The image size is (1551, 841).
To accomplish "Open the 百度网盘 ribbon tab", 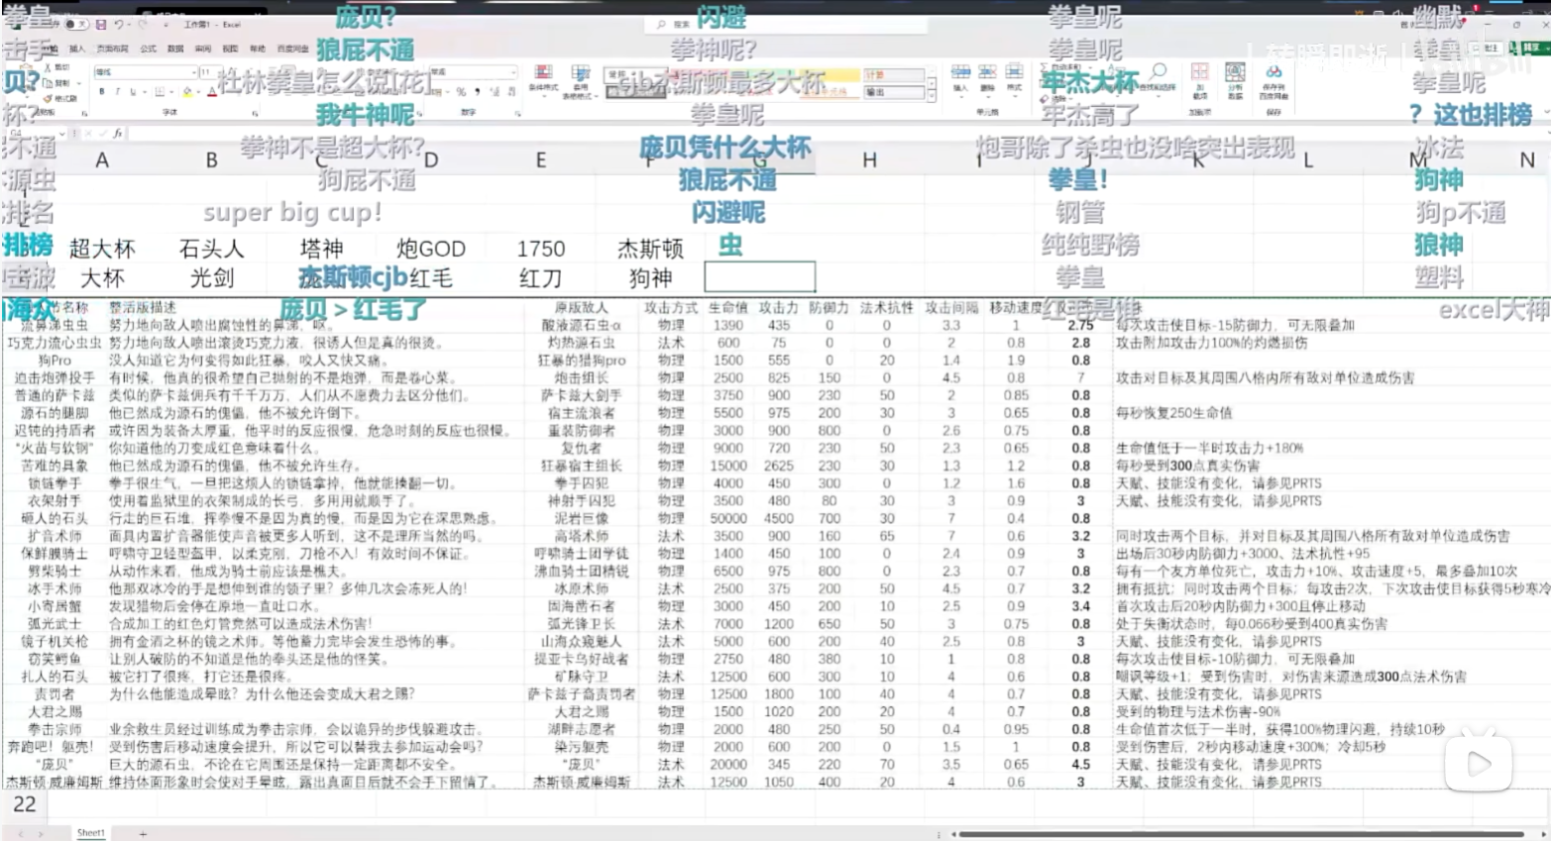I will [292, 49].
